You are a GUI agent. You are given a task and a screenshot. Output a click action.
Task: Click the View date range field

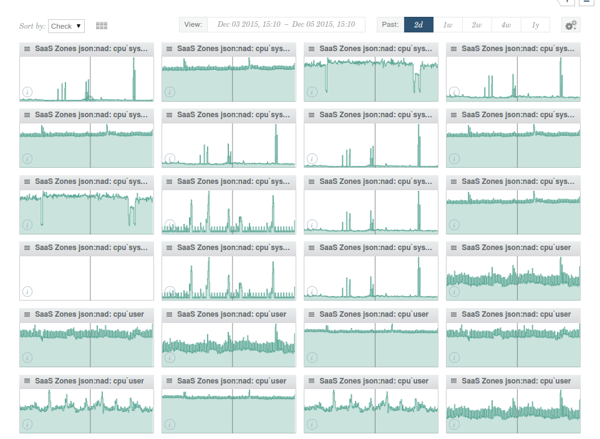coord(286,24)
